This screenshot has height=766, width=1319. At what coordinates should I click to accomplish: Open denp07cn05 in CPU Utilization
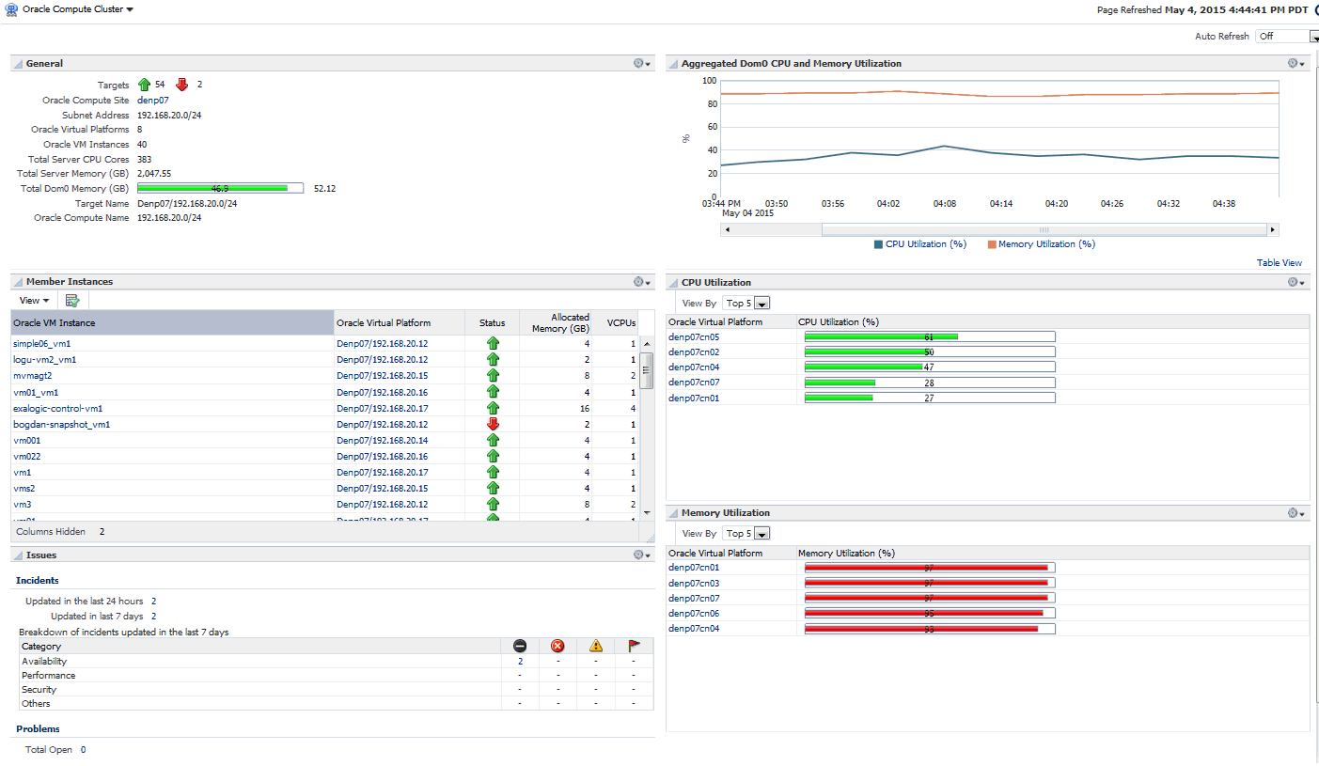[694, 336]
